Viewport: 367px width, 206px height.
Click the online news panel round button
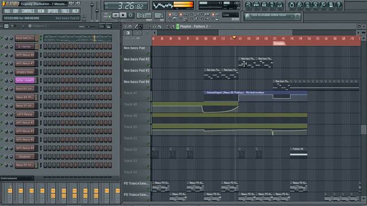pos(248,17)
